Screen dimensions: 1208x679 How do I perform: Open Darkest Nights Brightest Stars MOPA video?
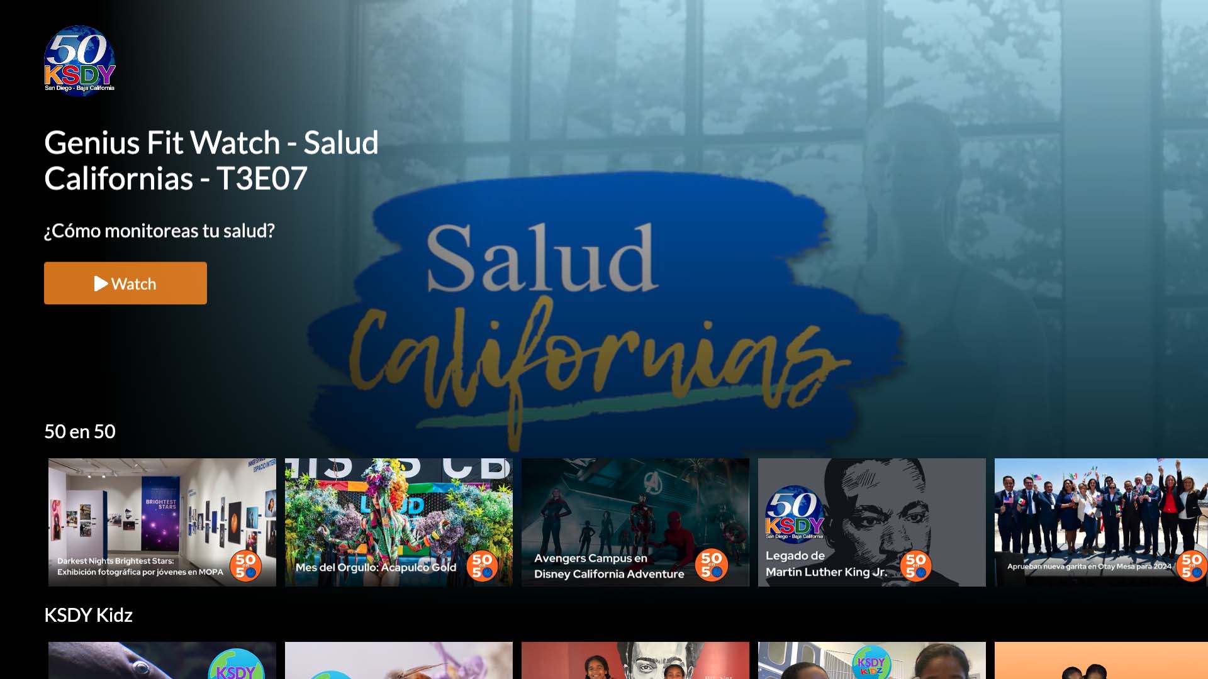click(x=162, y=522)
